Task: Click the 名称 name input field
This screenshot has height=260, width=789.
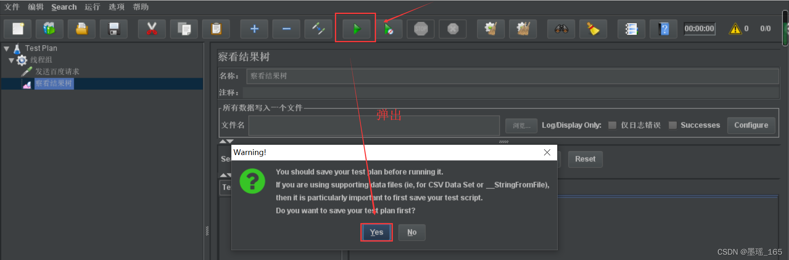Action: 512,76
